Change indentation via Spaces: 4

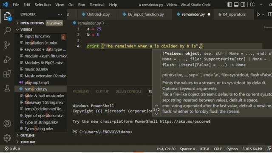187,149
